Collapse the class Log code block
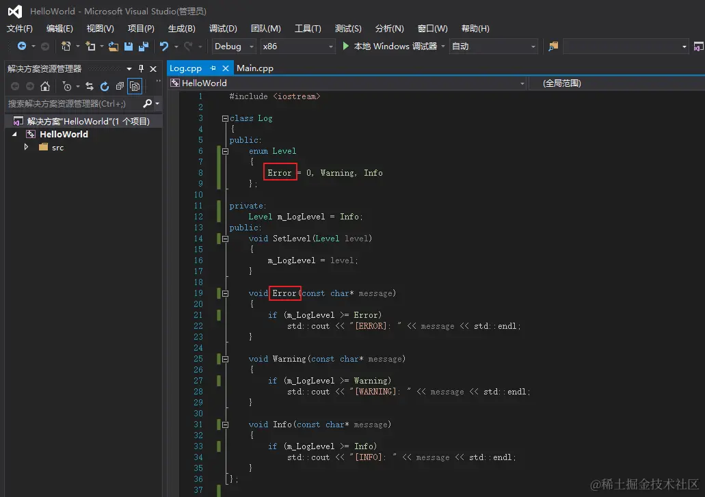Image resolution: width=705 pixels, height=497 pixels. 225,119
